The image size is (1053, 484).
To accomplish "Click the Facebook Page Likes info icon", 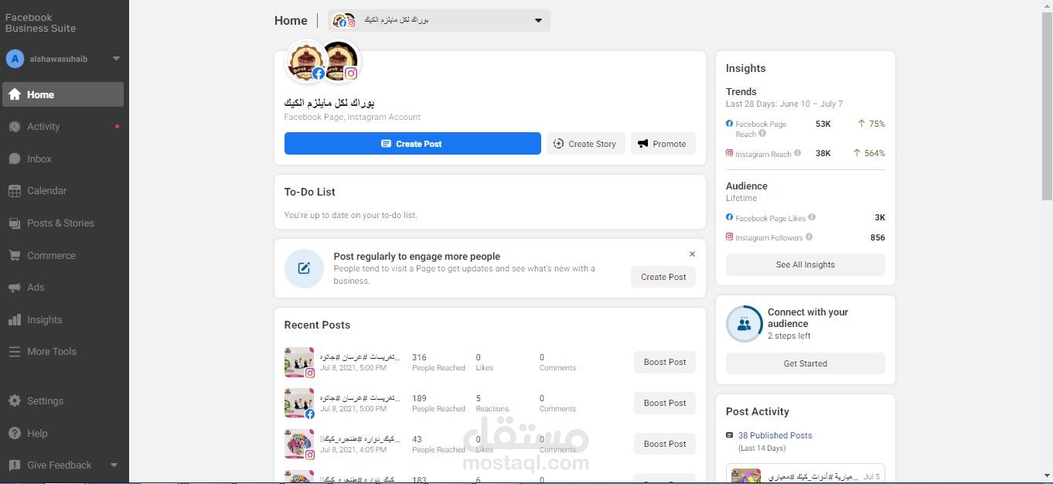I will [812, 217].
